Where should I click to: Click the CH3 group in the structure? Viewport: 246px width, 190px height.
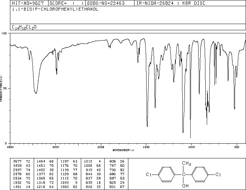pyautogui.click(x=186, y=164)
